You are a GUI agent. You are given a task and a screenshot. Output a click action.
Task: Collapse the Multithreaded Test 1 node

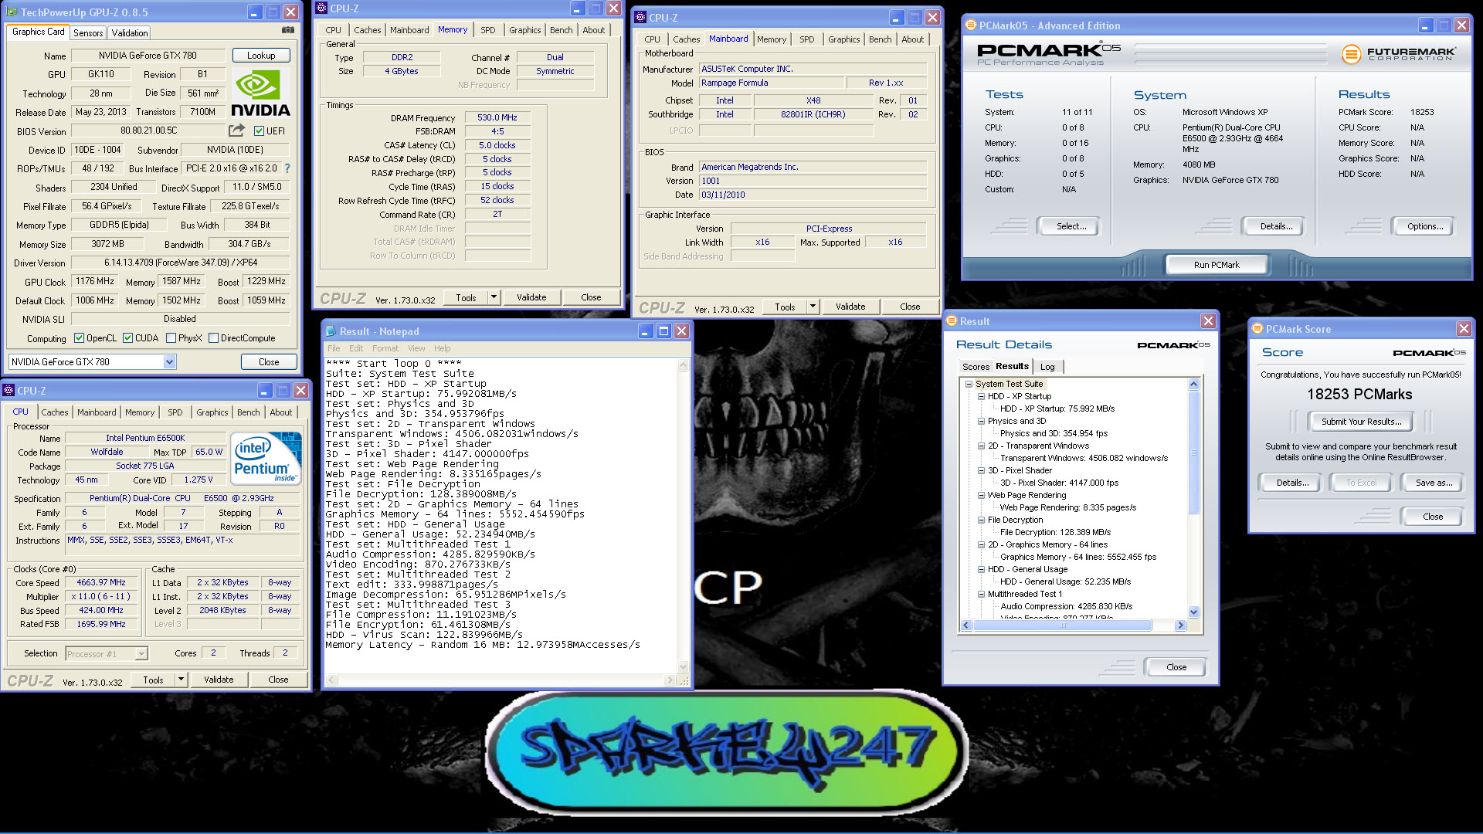pyautogui.click(x=981, y=594)
